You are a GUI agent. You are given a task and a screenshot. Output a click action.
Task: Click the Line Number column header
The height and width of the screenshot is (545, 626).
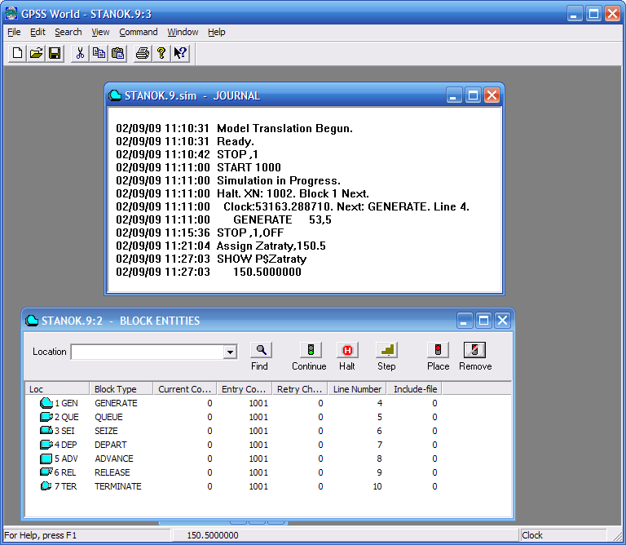click(x=357, y=389)
